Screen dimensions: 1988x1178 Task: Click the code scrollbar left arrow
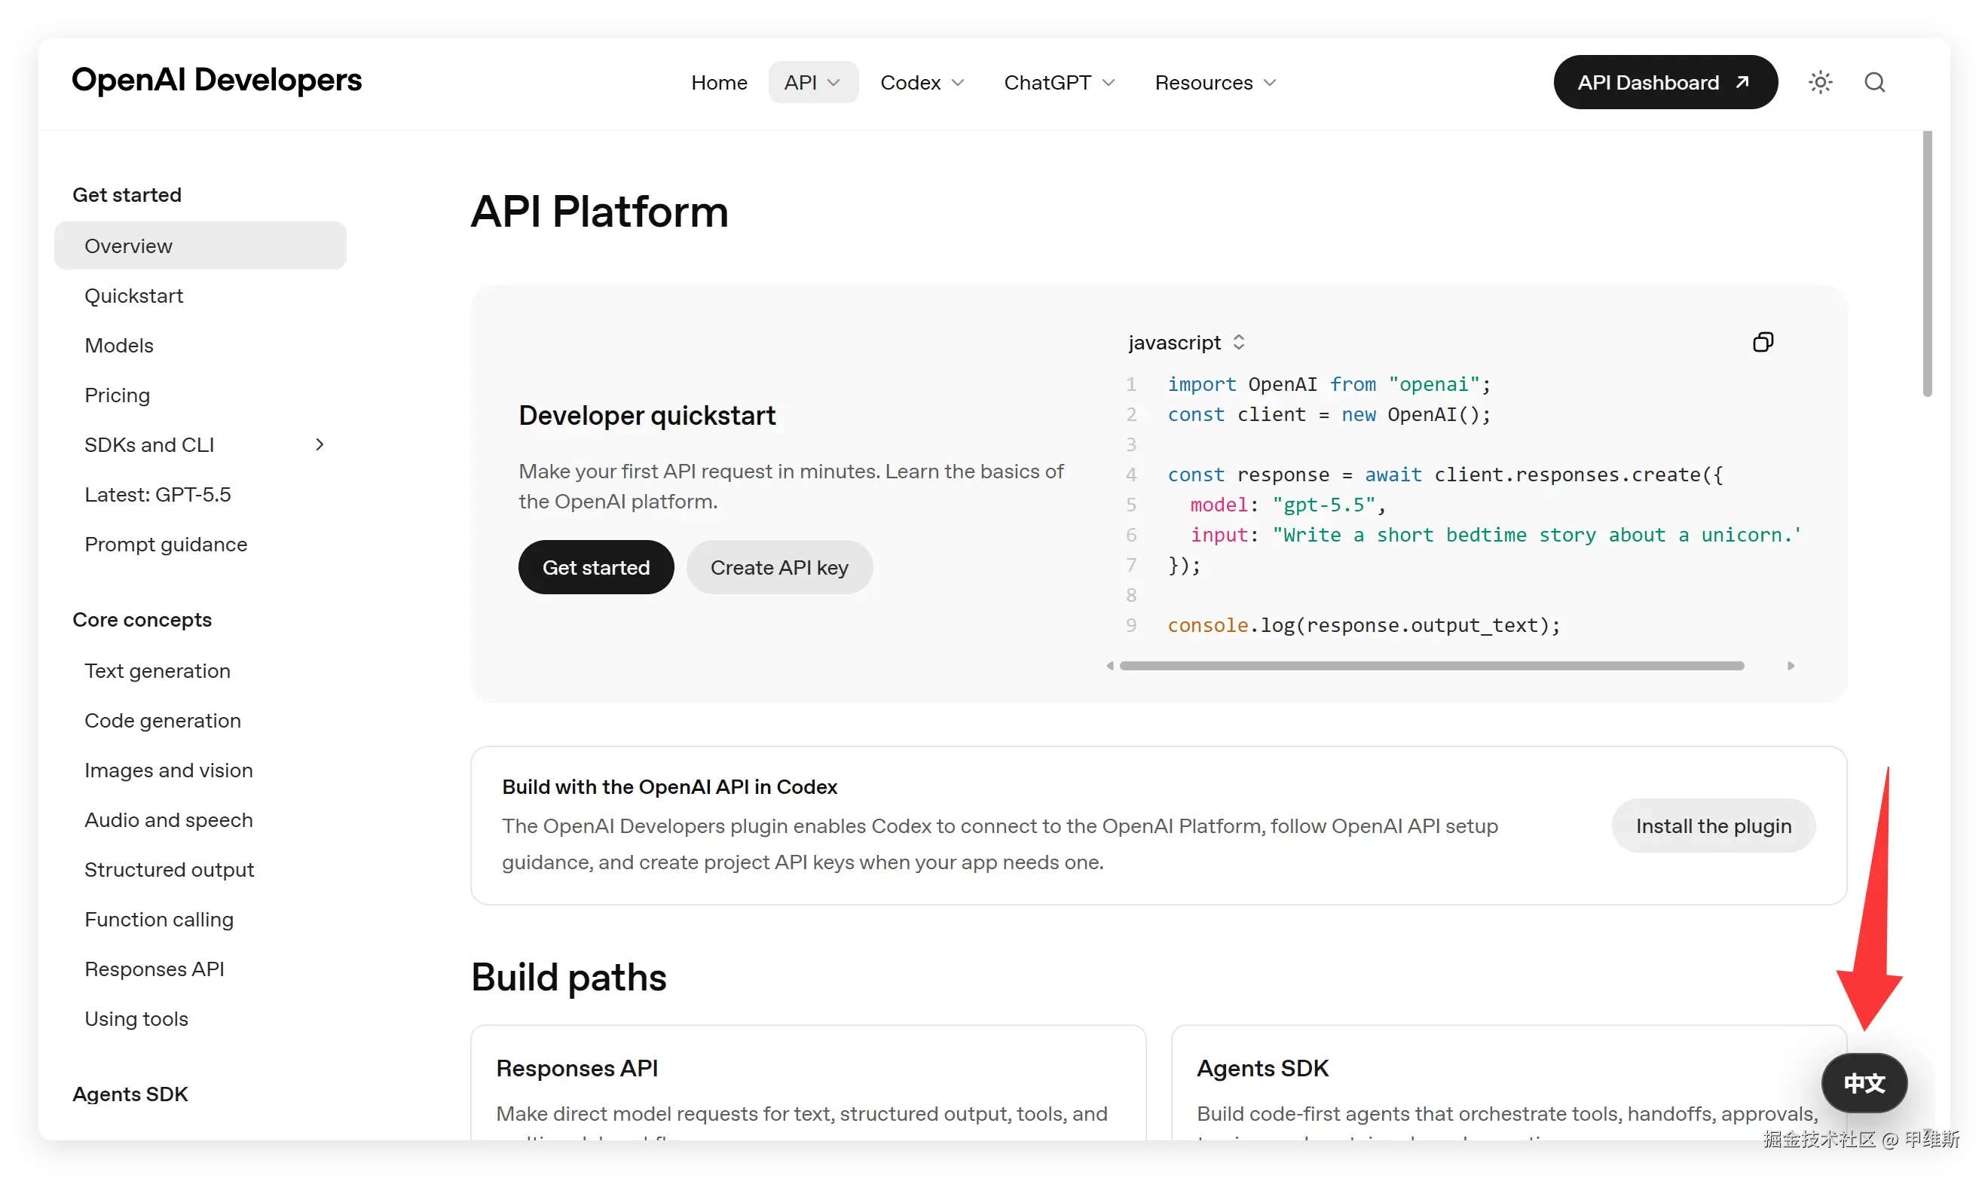tap(1109, 666)
